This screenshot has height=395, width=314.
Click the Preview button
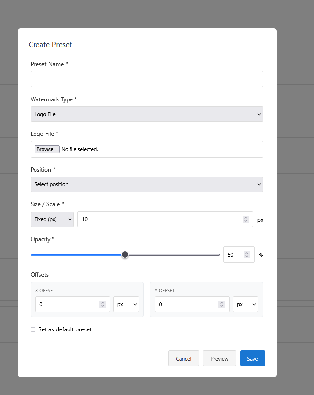tap(219, 359)
